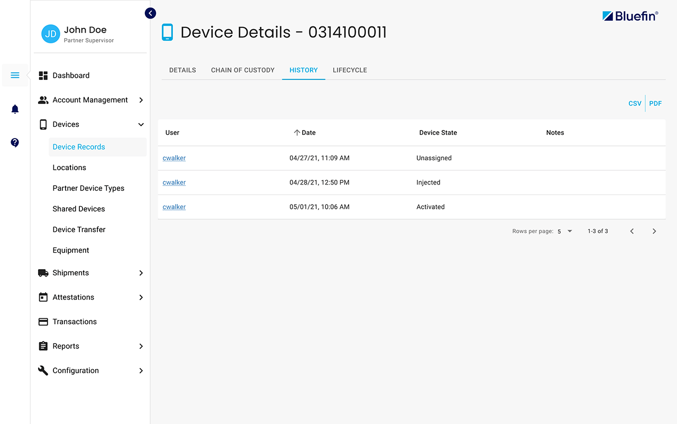Viewport: 677px width, 424px height.
Task: Expand the Reports submenu chevron
Action: coord(141,346)
